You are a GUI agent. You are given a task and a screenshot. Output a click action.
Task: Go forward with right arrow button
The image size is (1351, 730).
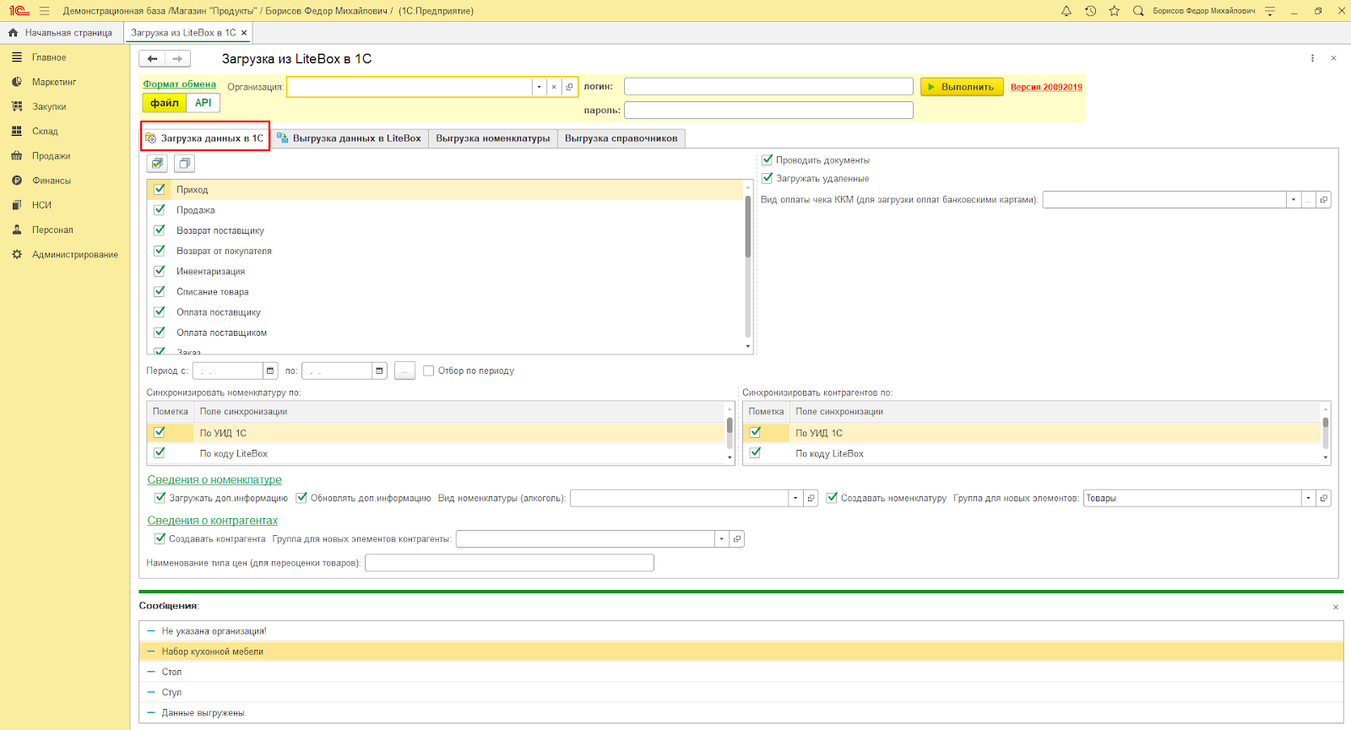[177, 59]
